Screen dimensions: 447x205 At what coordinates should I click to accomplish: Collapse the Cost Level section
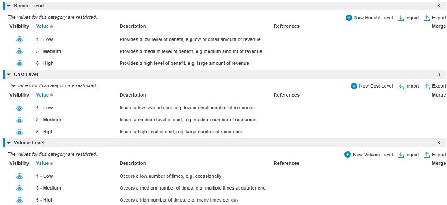coord(9,74)
